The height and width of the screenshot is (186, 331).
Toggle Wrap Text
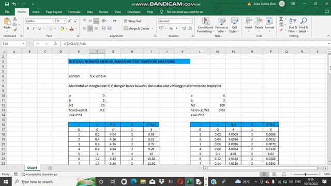tap(133, 21)
